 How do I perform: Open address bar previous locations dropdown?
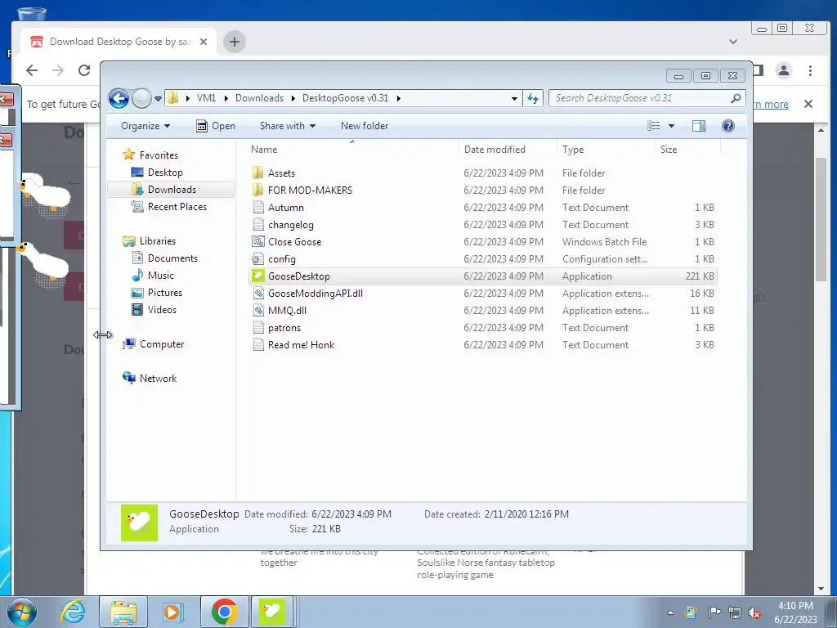pyautogui.click(x=514, y=98)
